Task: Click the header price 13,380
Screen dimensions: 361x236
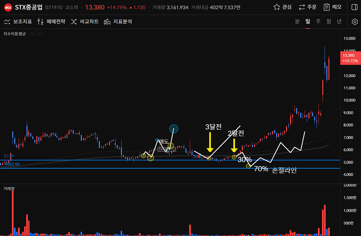Action: pyautogui.click(x=95, y=7)
